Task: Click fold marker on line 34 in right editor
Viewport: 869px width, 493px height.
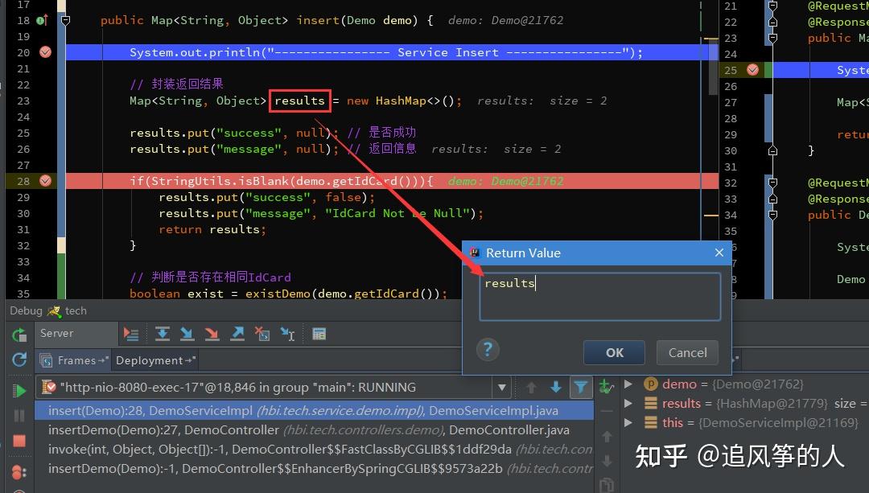Action: [x=772, y=215]
